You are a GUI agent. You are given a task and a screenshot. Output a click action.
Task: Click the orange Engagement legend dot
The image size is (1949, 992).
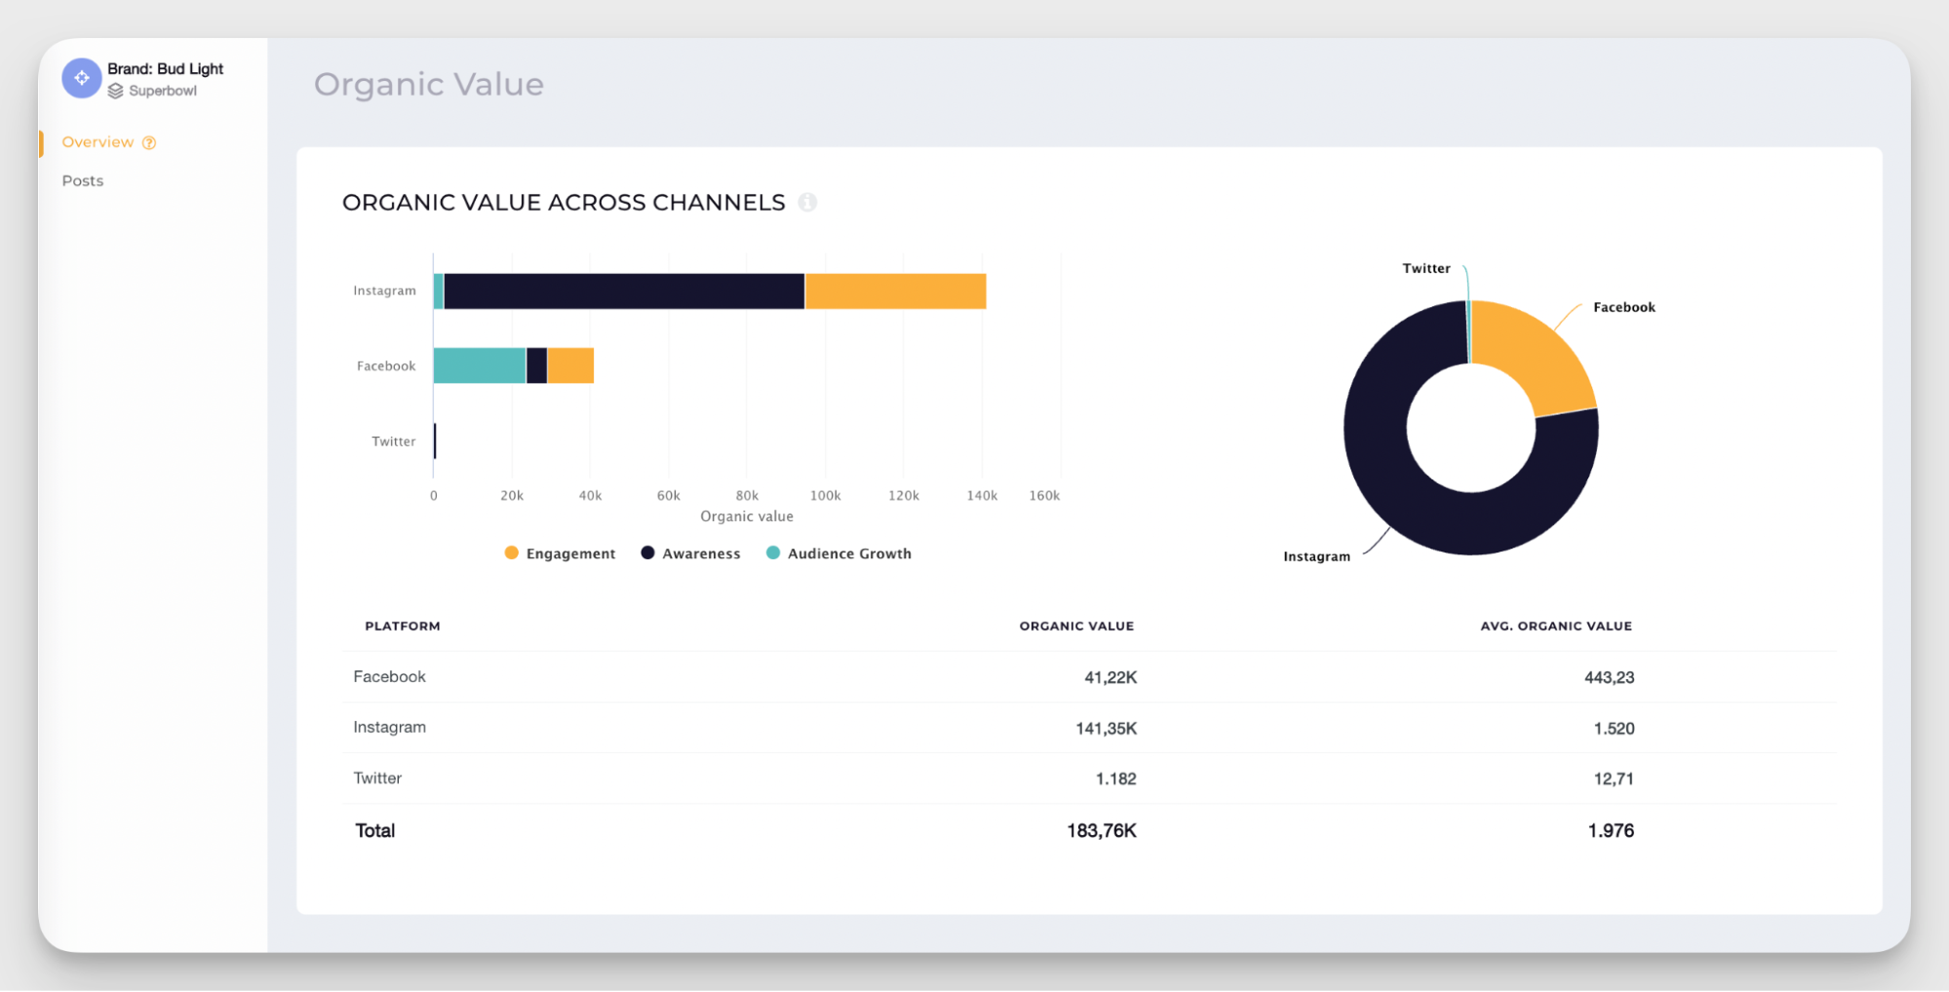[x=511, y=553]
